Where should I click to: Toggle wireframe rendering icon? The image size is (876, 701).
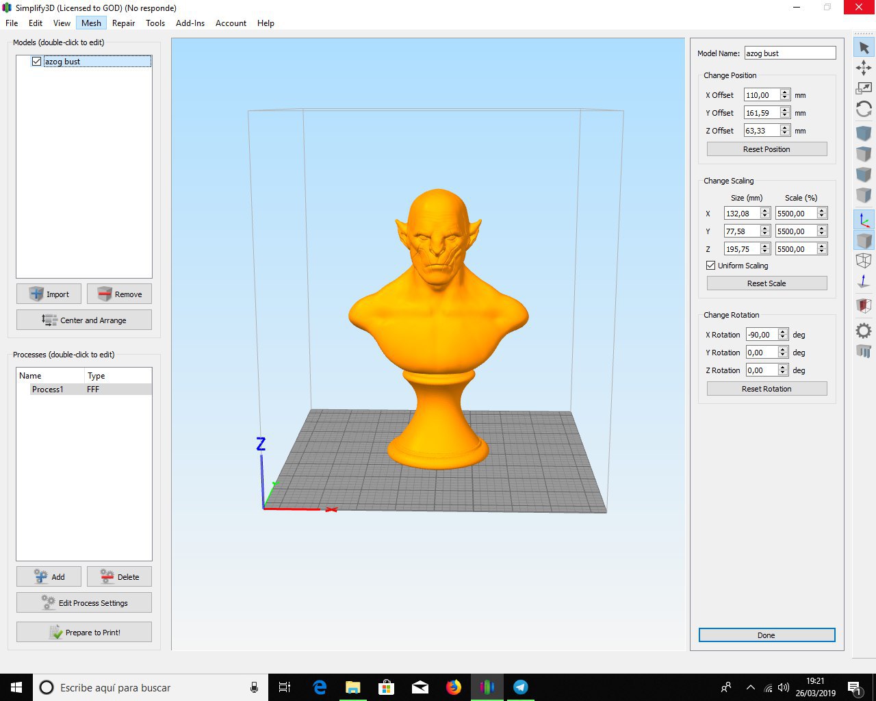point(864,261)
